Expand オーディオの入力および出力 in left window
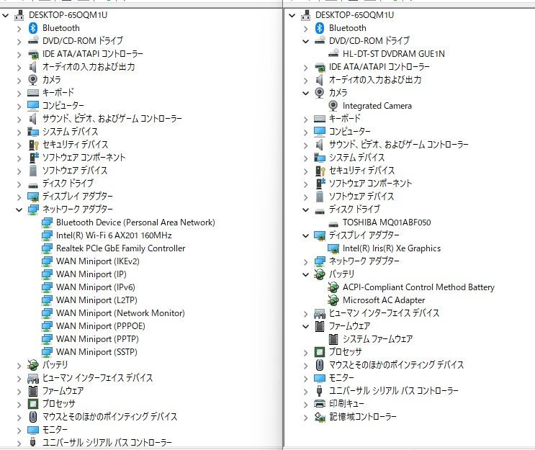The height and width of the screenshot is (450, 535). 19,68
